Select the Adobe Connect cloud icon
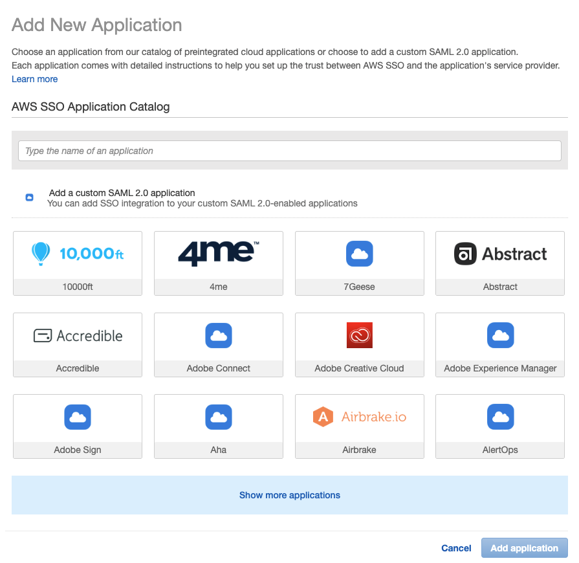The width and height of the screenshot is (579, 563). click(219, 335)
